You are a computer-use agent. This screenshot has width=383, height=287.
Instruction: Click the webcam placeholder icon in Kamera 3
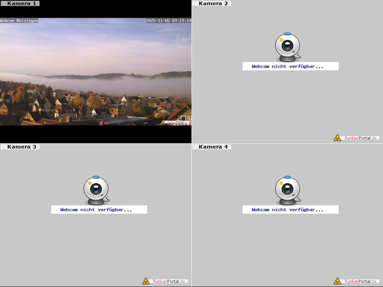tap(96, 190)
